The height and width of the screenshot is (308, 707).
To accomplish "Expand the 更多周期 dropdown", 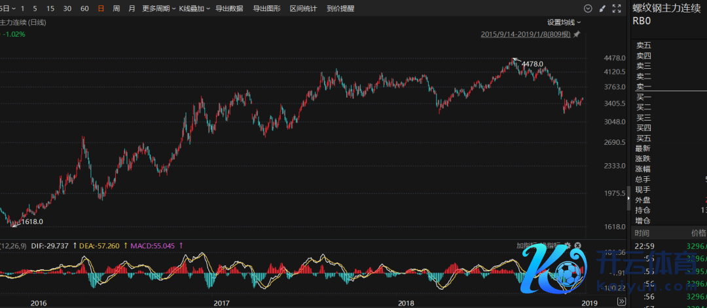I will 158,9.
